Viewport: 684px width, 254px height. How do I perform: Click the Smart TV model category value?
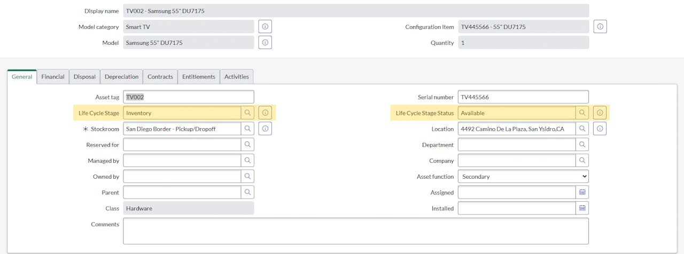[x=189, y=27]
